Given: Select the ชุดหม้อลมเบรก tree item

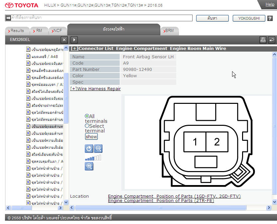Looking at the screenshot, I should pos(47,84).
